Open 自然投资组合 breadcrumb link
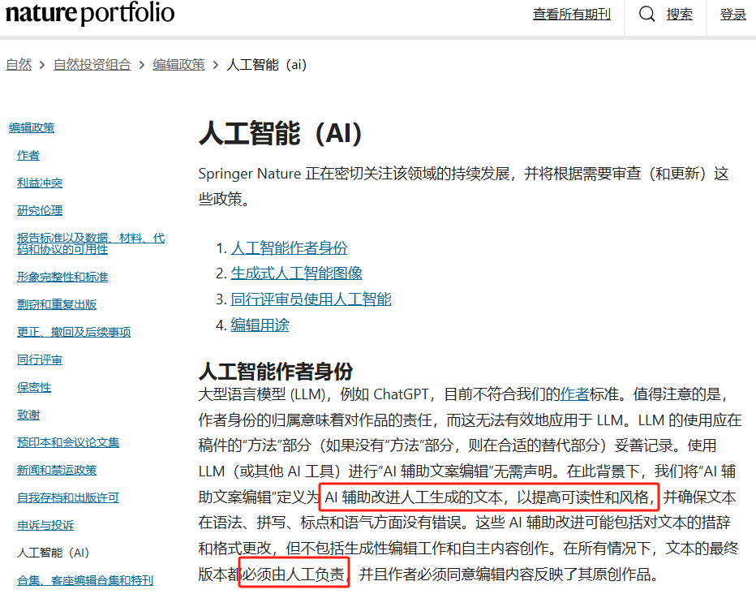The height and width of the screenshot is (594, 756). 92,65
